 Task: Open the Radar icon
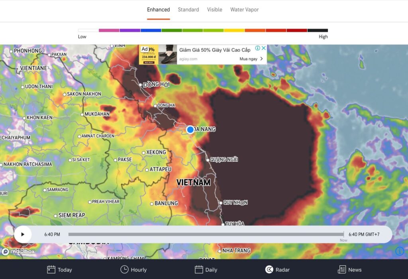269,269
